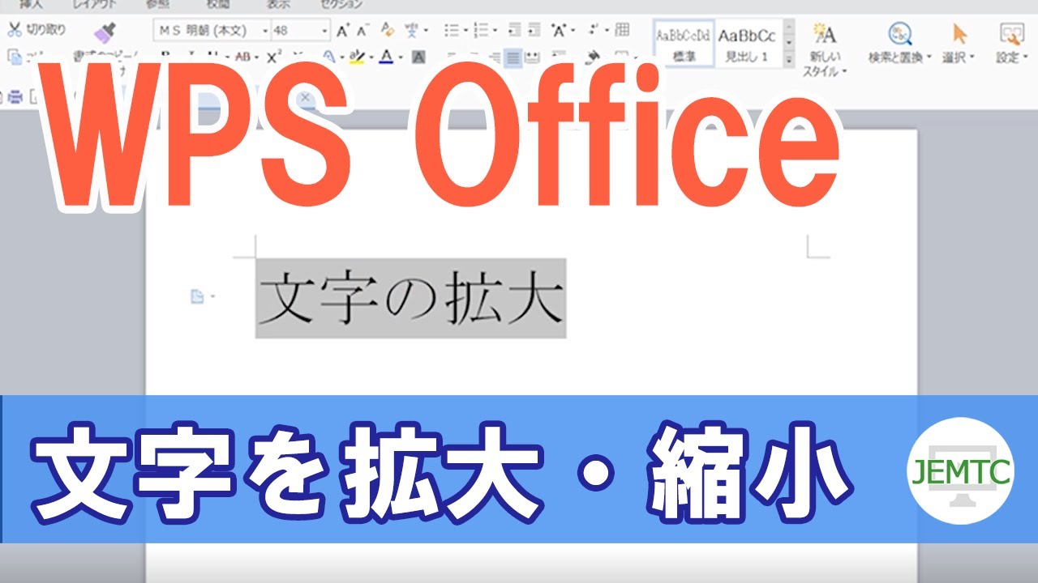Click the 新しいスタイル label

pyautogui.click(x=825, y=63)
